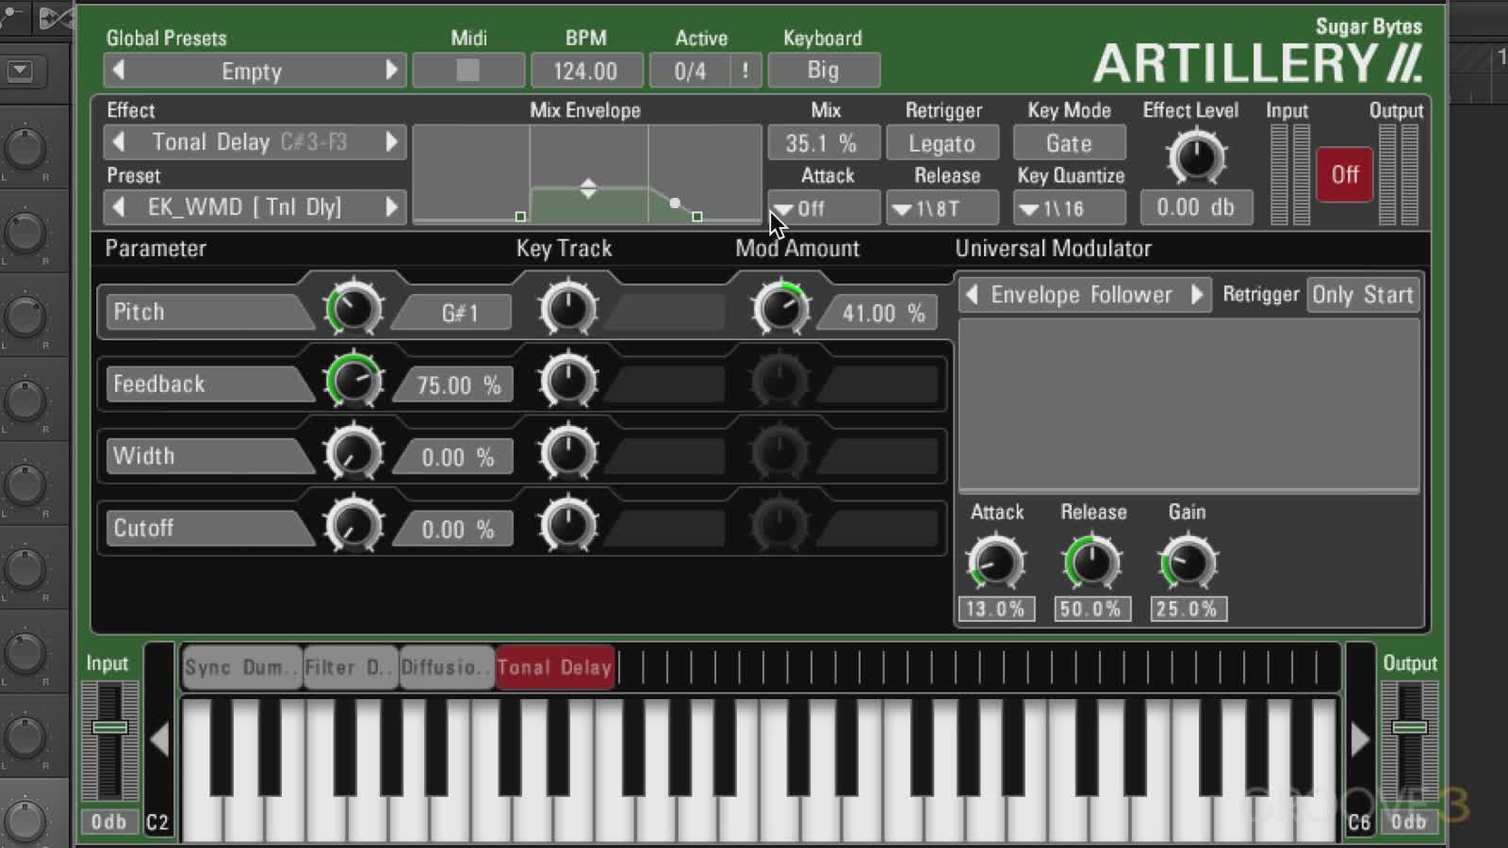This screenshot has height=848, width=1508.
Task: Shift keyboard range down with left arrow
Action: pos(159,741)
